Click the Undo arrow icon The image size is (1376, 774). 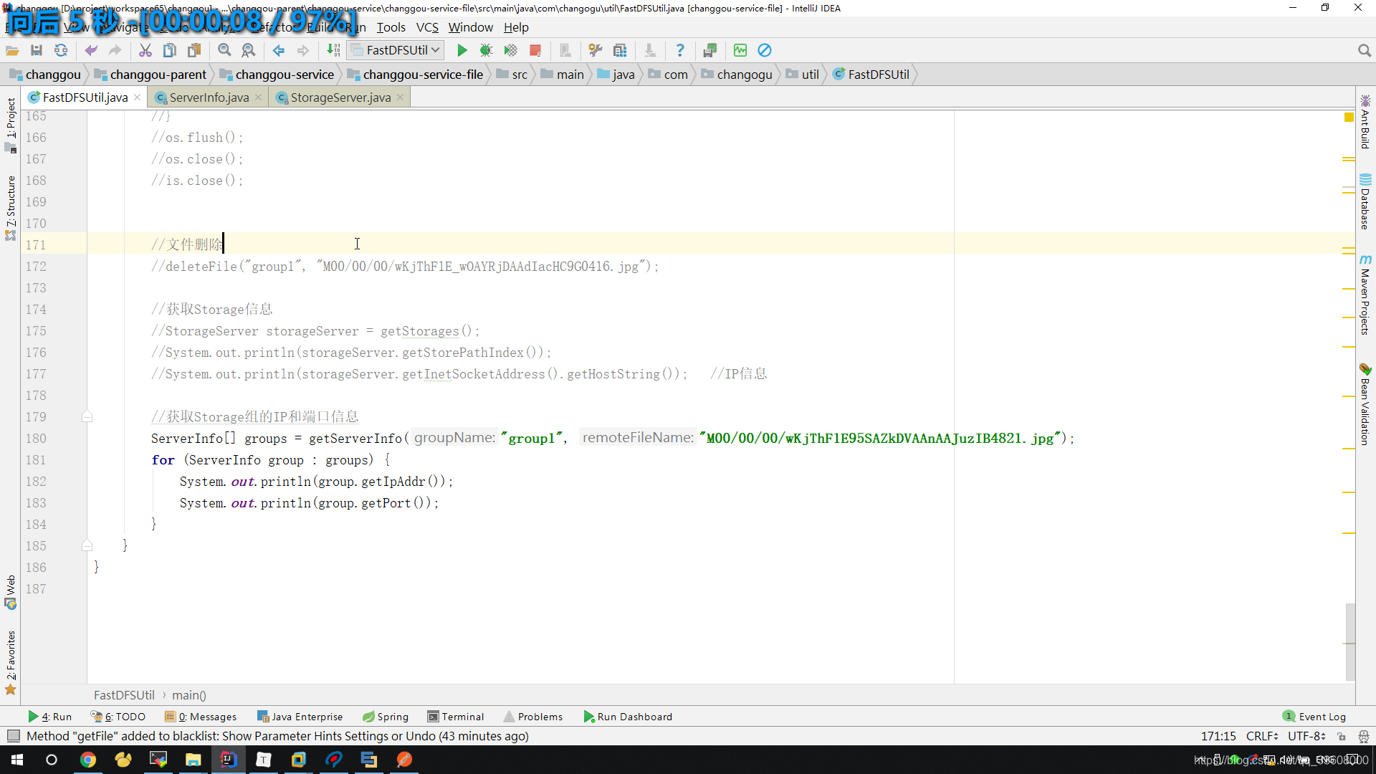91,50
